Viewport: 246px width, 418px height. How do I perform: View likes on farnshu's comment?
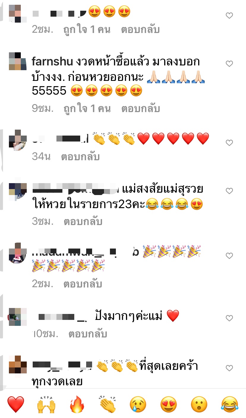click(x=87, y=109)
